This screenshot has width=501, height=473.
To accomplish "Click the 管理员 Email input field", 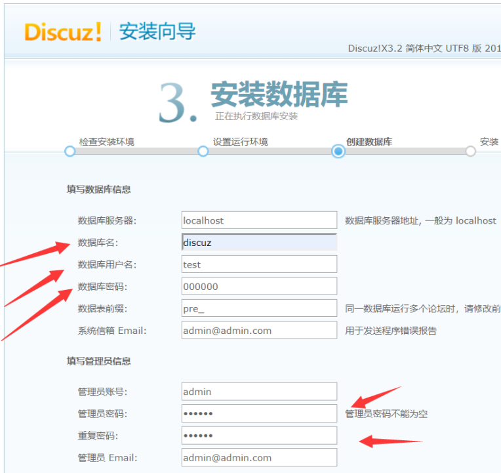I will point(259,457).
